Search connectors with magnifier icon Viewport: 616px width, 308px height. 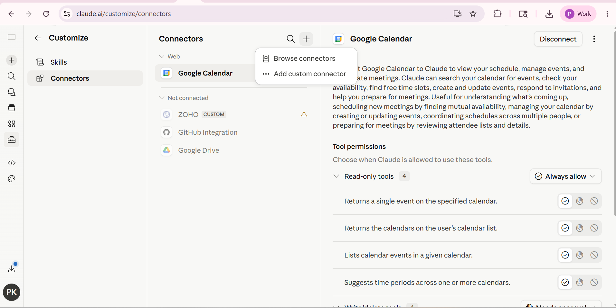pyautogui.click(x=290, y=39)
